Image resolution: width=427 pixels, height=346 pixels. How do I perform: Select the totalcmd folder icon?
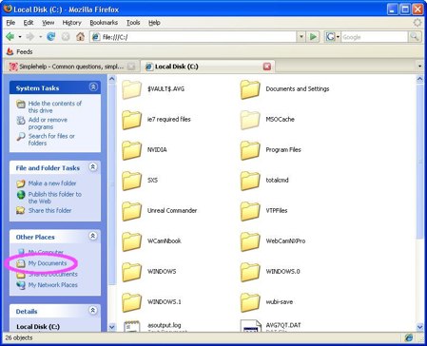click(250, 181)
